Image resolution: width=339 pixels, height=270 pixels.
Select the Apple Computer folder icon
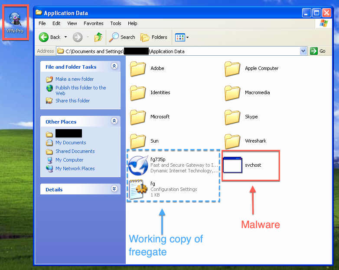pyautogui.click(x=232, y=69)
